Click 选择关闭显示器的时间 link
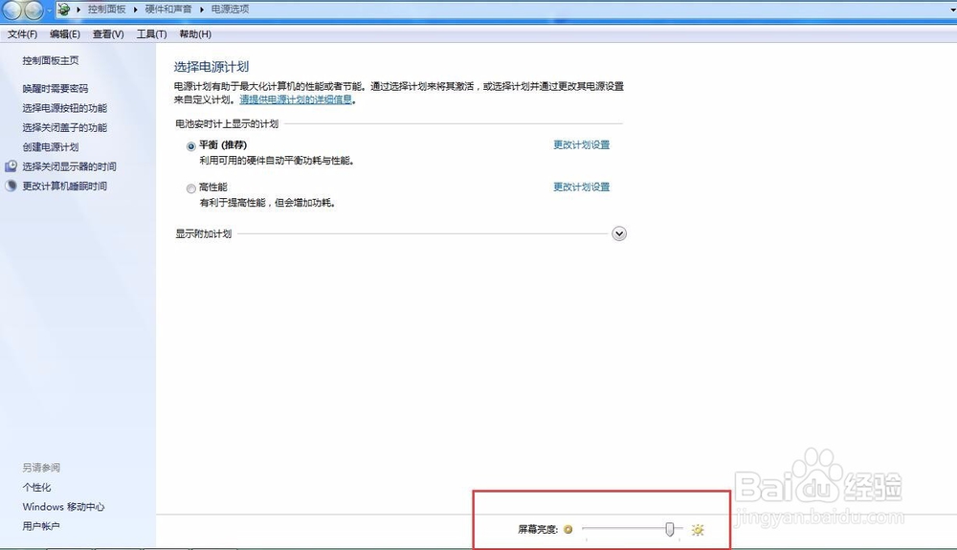Image resolution: width=957 pixels, height=550 pixels. (70, 166)
